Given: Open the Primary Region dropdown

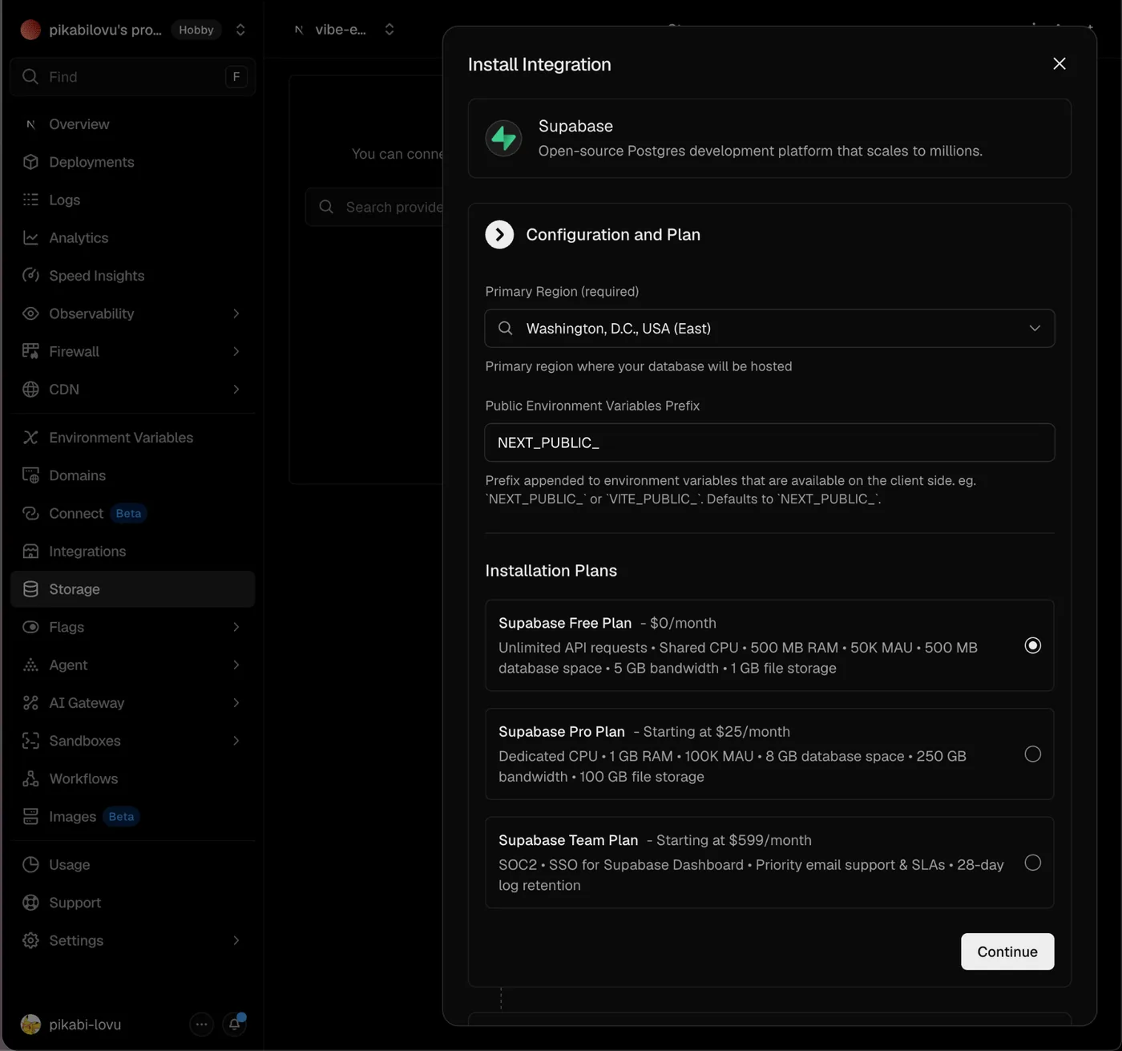Looking at the screenshot, I should 769,328.
